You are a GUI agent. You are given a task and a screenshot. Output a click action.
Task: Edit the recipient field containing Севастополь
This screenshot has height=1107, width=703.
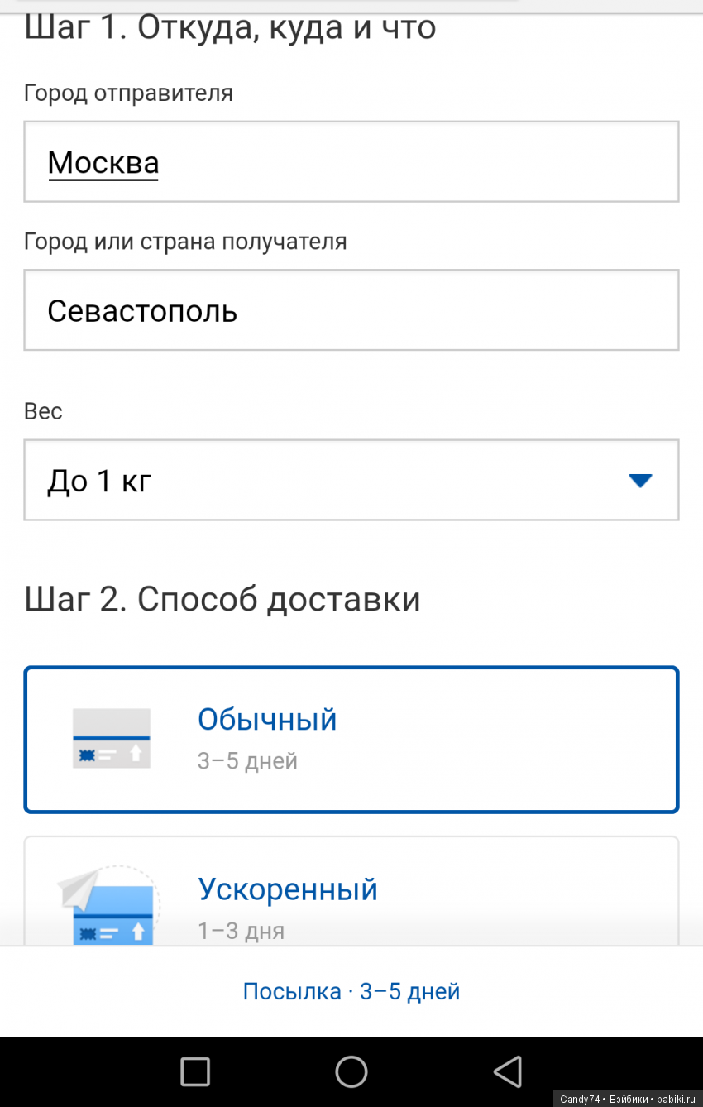tap(351, 310)
